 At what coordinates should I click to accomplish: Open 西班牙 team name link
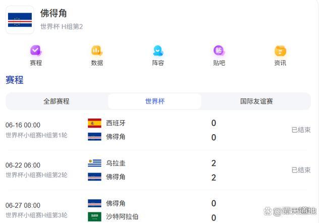point(116,123)
